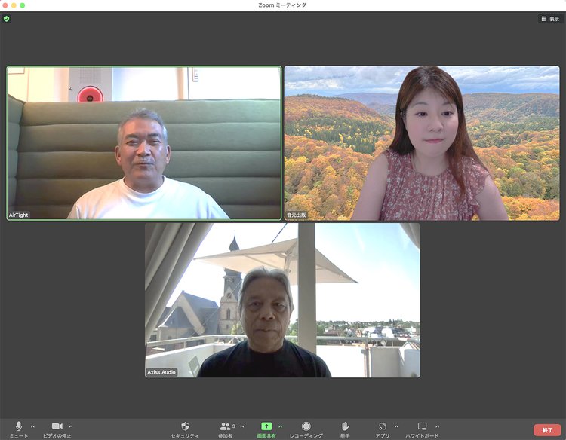Mute the microphone via ミュート button

[19, 429]
